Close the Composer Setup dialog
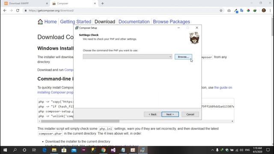This screenshot has width=274, height=154. pyautogui.click(x=197, y=27)
